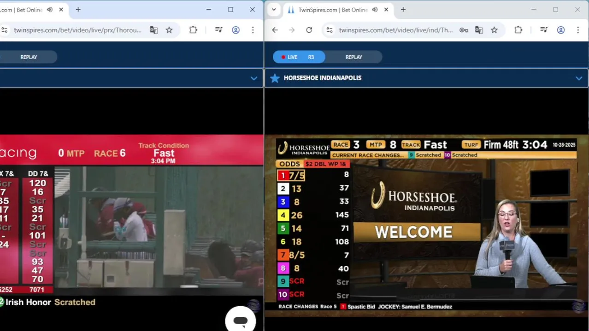Select the LIVE R3 toggle
The width and height of the screenshot is (589, 331).
point(299,57)
